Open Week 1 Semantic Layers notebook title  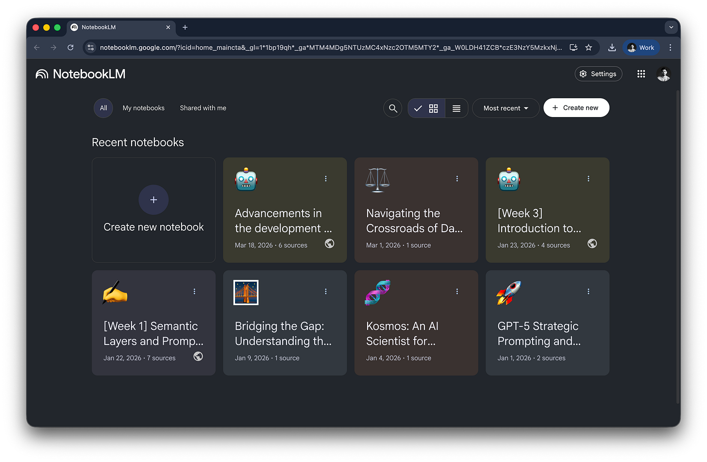click(153, 333)
